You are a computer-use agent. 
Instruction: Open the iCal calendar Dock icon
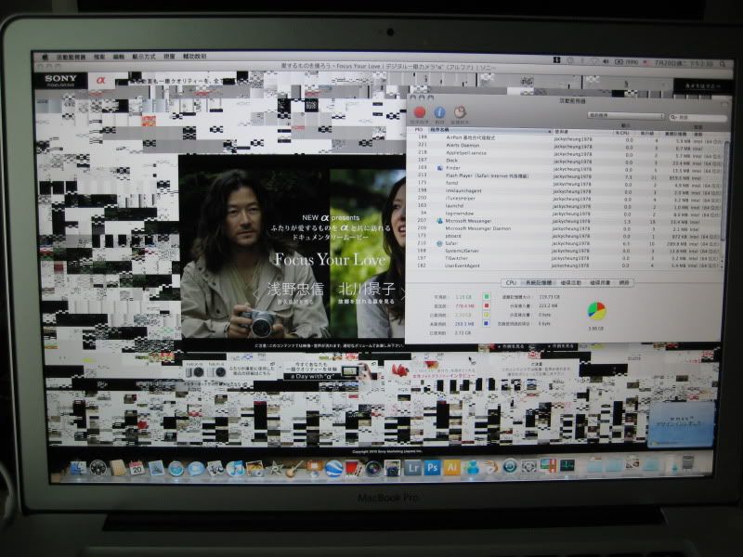137,469
